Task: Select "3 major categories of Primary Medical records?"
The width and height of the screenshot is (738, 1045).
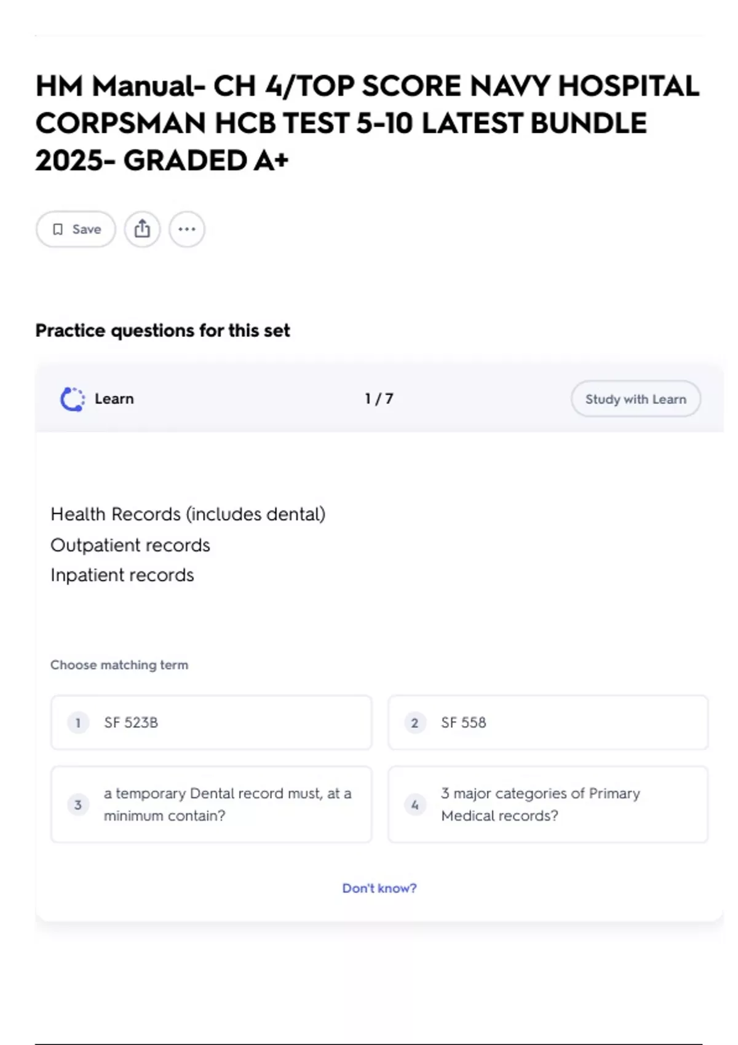Action: pyautogui.click(x=547, y=805)
